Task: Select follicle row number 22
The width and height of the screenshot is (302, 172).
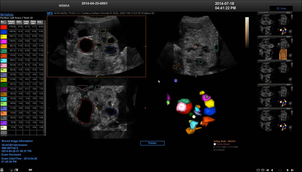Action: click(x=3, y=127)
